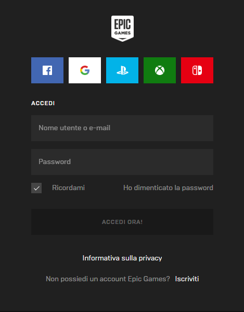This screenshot has height=312, width=244.
Task: Click the checkmark inside the Ricordami box
Action: [36, 188]
